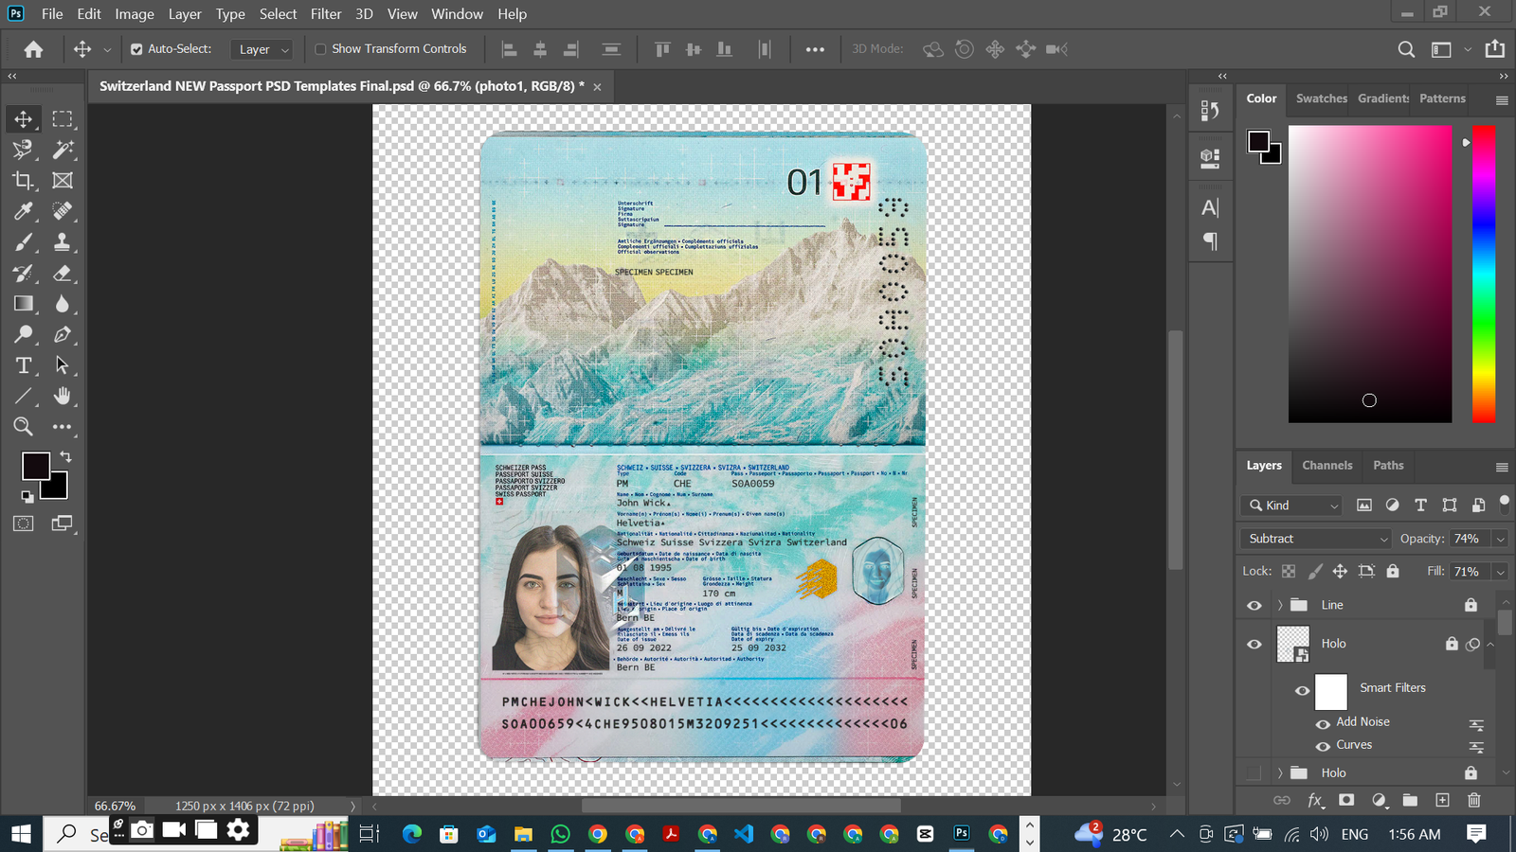Viewport: 1516px width, 852px height.
Task: Create a new layer with plus icon
Action: click(1442, 800)
